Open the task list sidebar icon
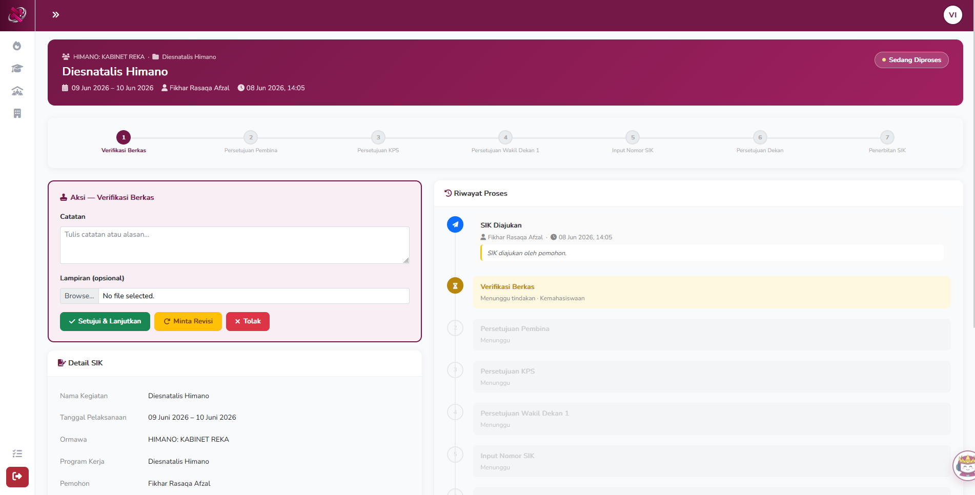The height and width of the screenshot is (495, 975). pyautogui.click(x=17, y=453)
